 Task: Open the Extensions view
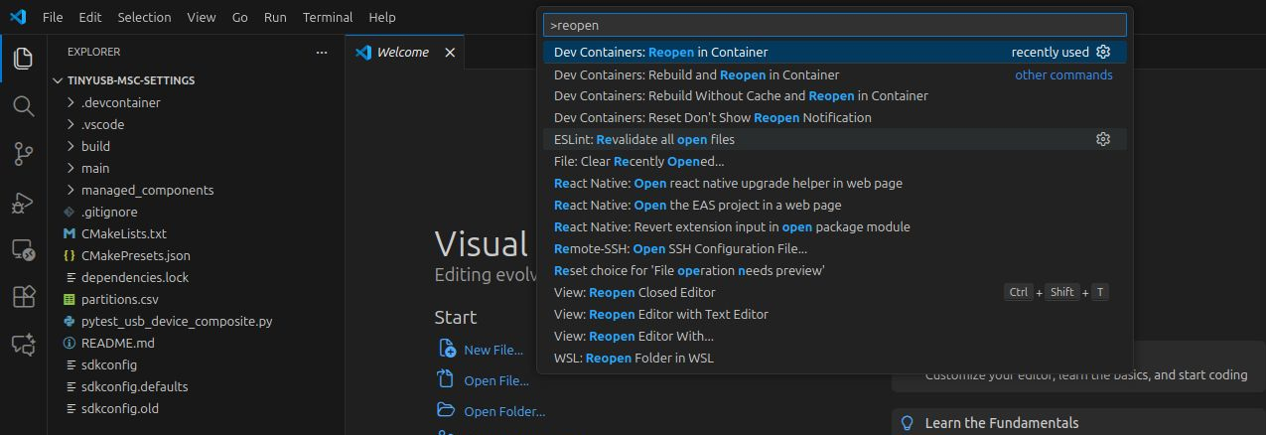click(23, 297)
